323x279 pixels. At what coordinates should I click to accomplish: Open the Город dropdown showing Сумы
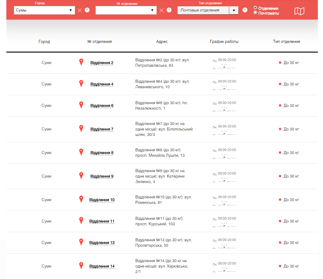(44, 10)
